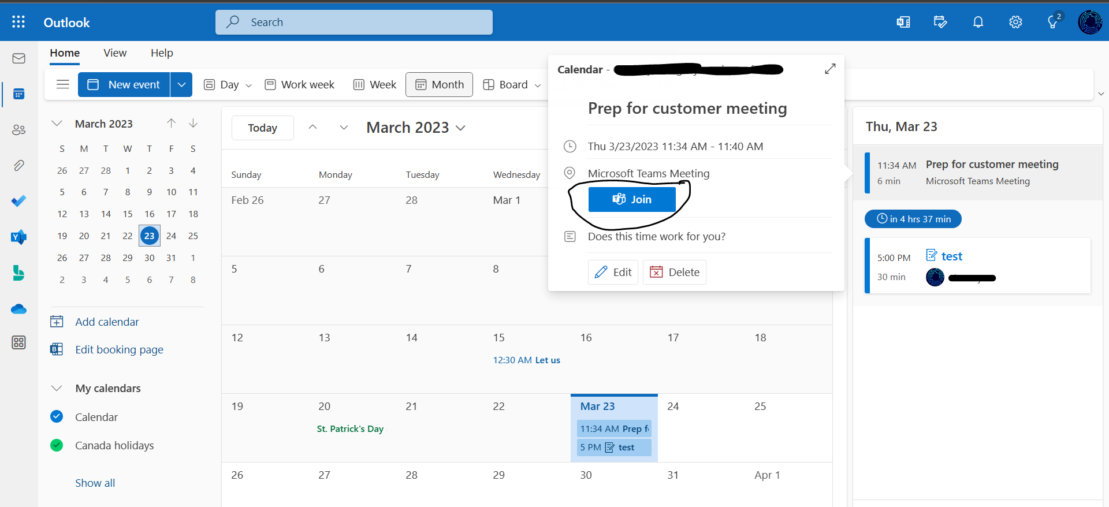Viewport: 1109px width, 507px height.
Task: Go to previous month in mini calendar
Action: tap(172, 123)
